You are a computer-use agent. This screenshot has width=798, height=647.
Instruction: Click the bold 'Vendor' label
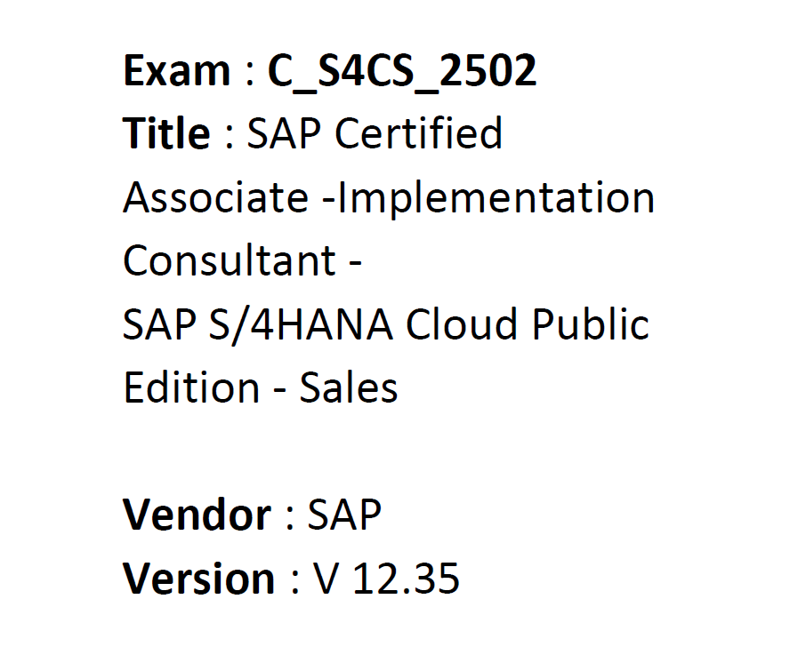coord(197,515)
